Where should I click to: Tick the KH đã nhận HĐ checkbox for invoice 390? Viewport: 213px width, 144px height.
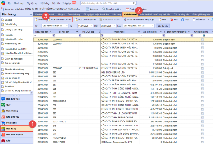click(x=202, y=73)
